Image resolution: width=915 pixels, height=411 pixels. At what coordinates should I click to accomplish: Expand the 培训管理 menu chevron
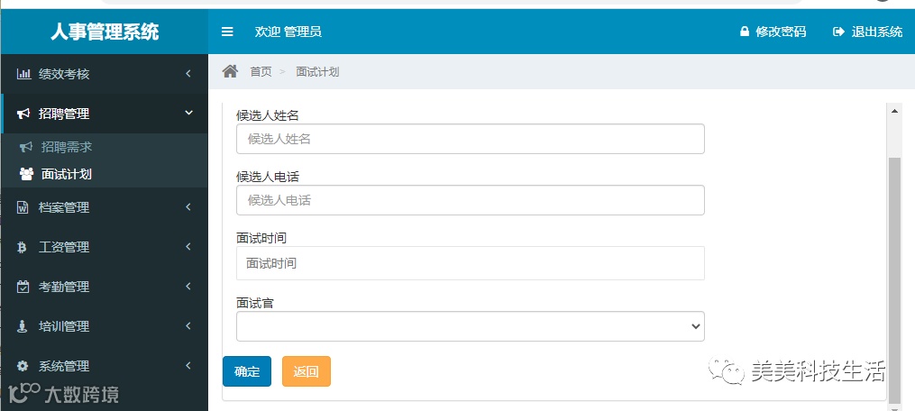[188, 325]
